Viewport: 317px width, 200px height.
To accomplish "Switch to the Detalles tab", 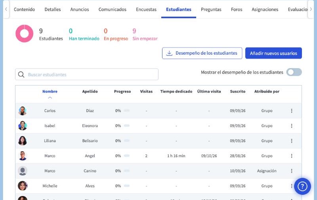I will tap(53, 9).
